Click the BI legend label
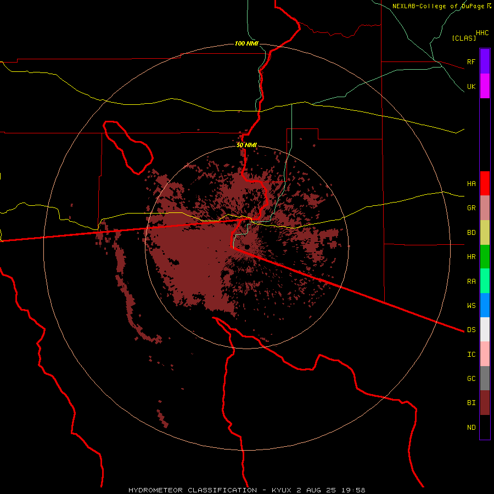 [471, 403]
